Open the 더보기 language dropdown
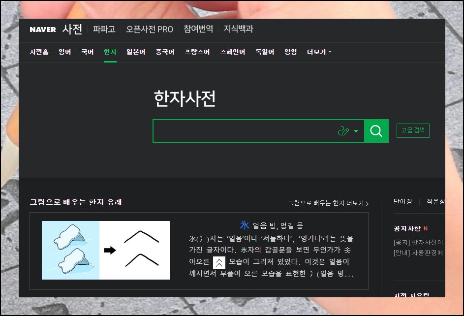The height and width of the screenshot is (316, 464). pos(319,52)
